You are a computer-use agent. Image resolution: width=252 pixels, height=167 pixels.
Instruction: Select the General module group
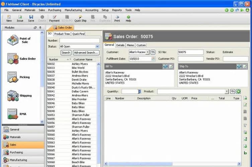(x=23, y=130)
